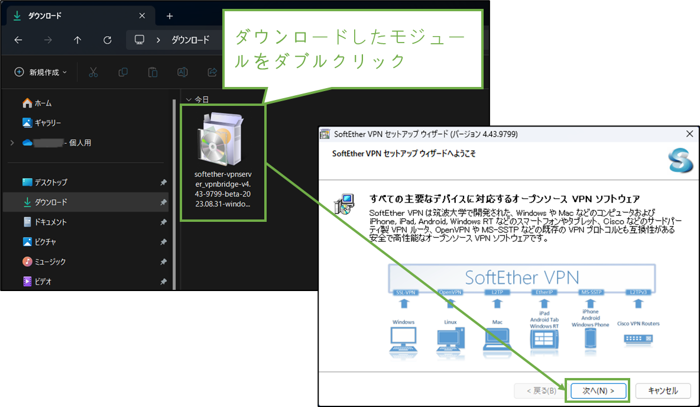Click the Rename icon in toolbar

click(182, 72)
